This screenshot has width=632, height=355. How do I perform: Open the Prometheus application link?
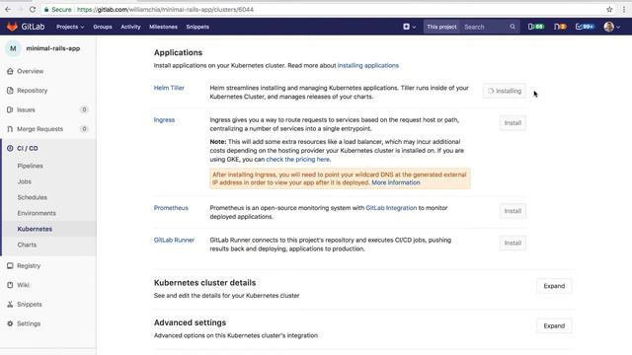(171, 208)
